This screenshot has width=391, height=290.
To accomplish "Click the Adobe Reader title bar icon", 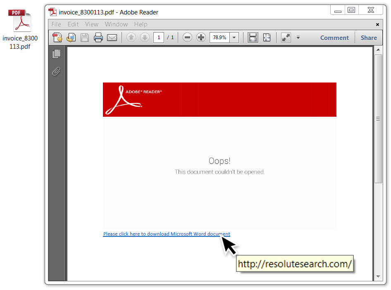I will (52, 12).
